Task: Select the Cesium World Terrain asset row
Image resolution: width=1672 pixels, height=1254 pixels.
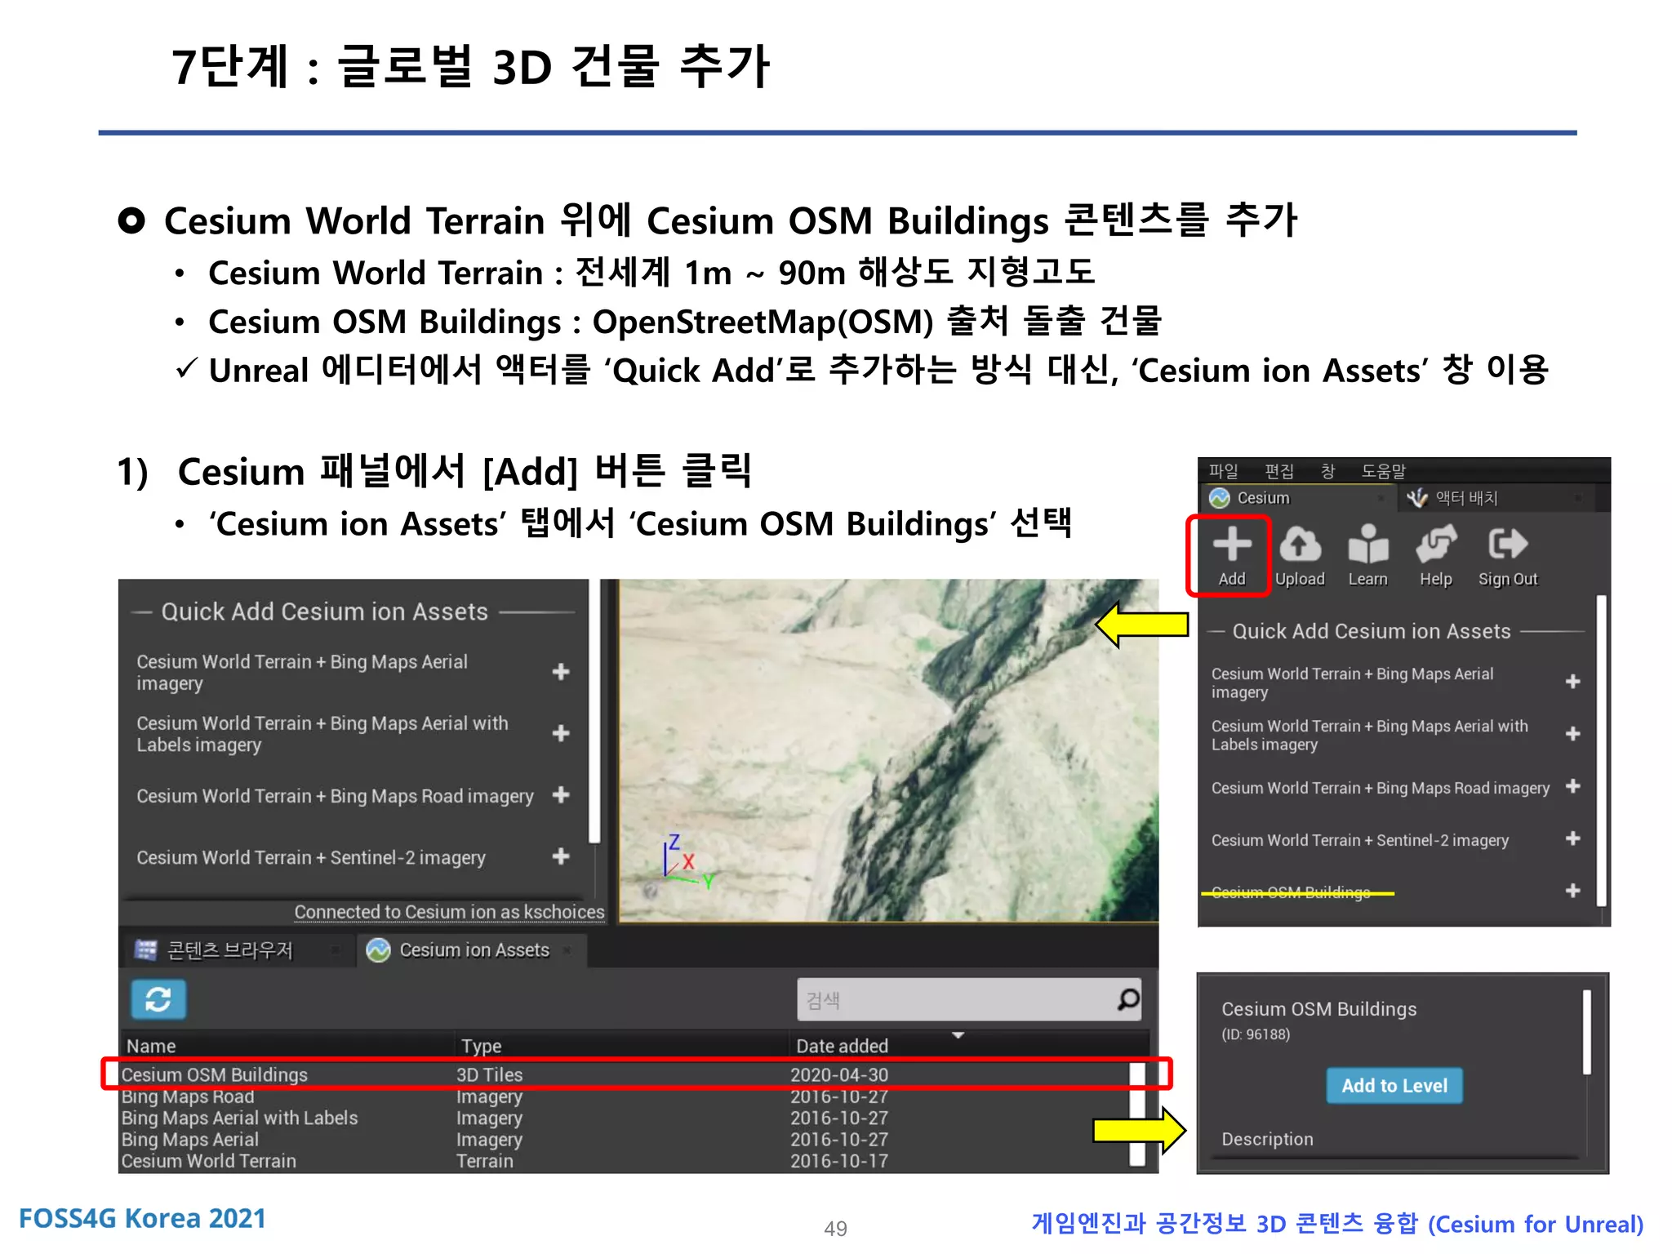Action: 625,1160
